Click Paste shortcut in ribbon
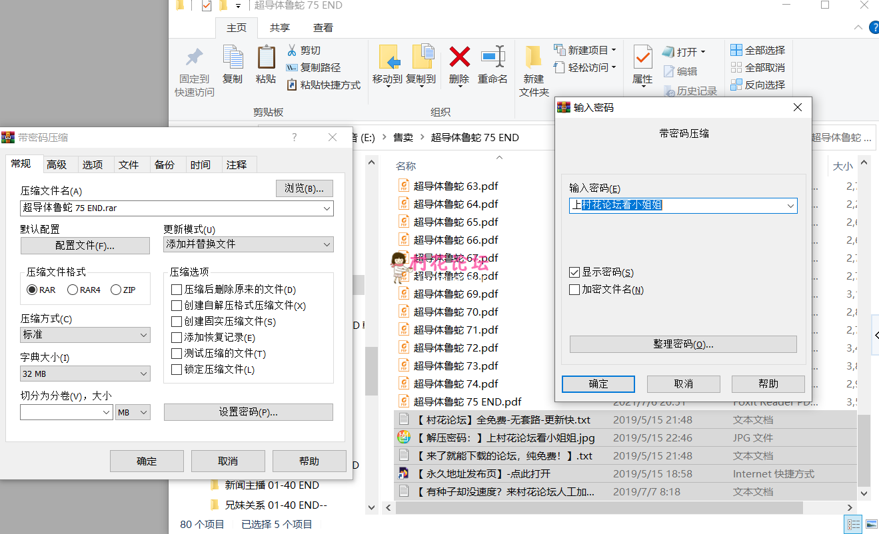 (323, 85)
